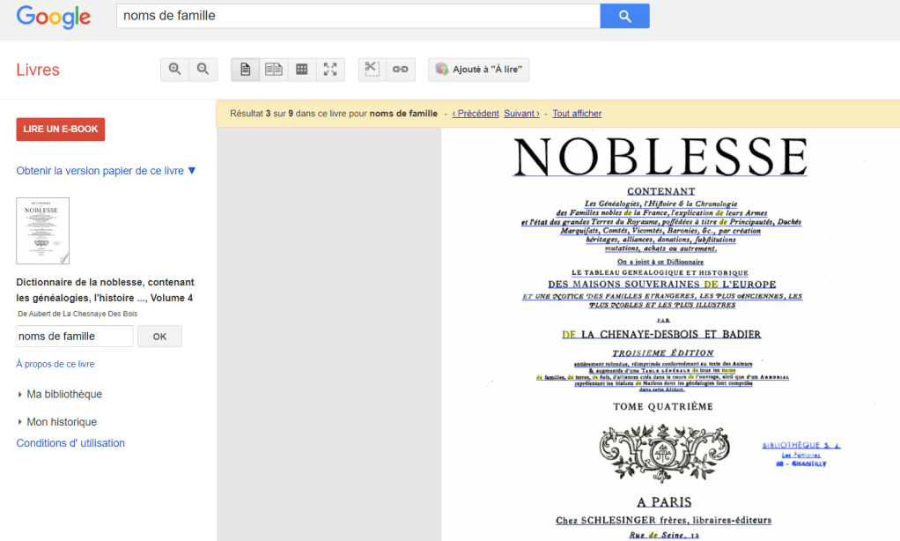The image size is (900, 541).
Task: Select the clip scissors tool
Action: pos(373,70)
